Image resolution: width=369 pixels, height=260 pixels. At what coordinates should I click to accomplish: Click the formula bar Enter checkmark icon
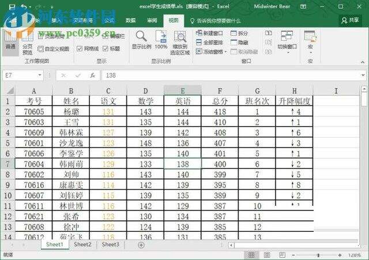pyautogui.click(x=78, y=76)
